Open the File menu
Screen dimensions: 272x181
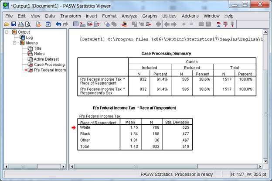coord(9,16)
